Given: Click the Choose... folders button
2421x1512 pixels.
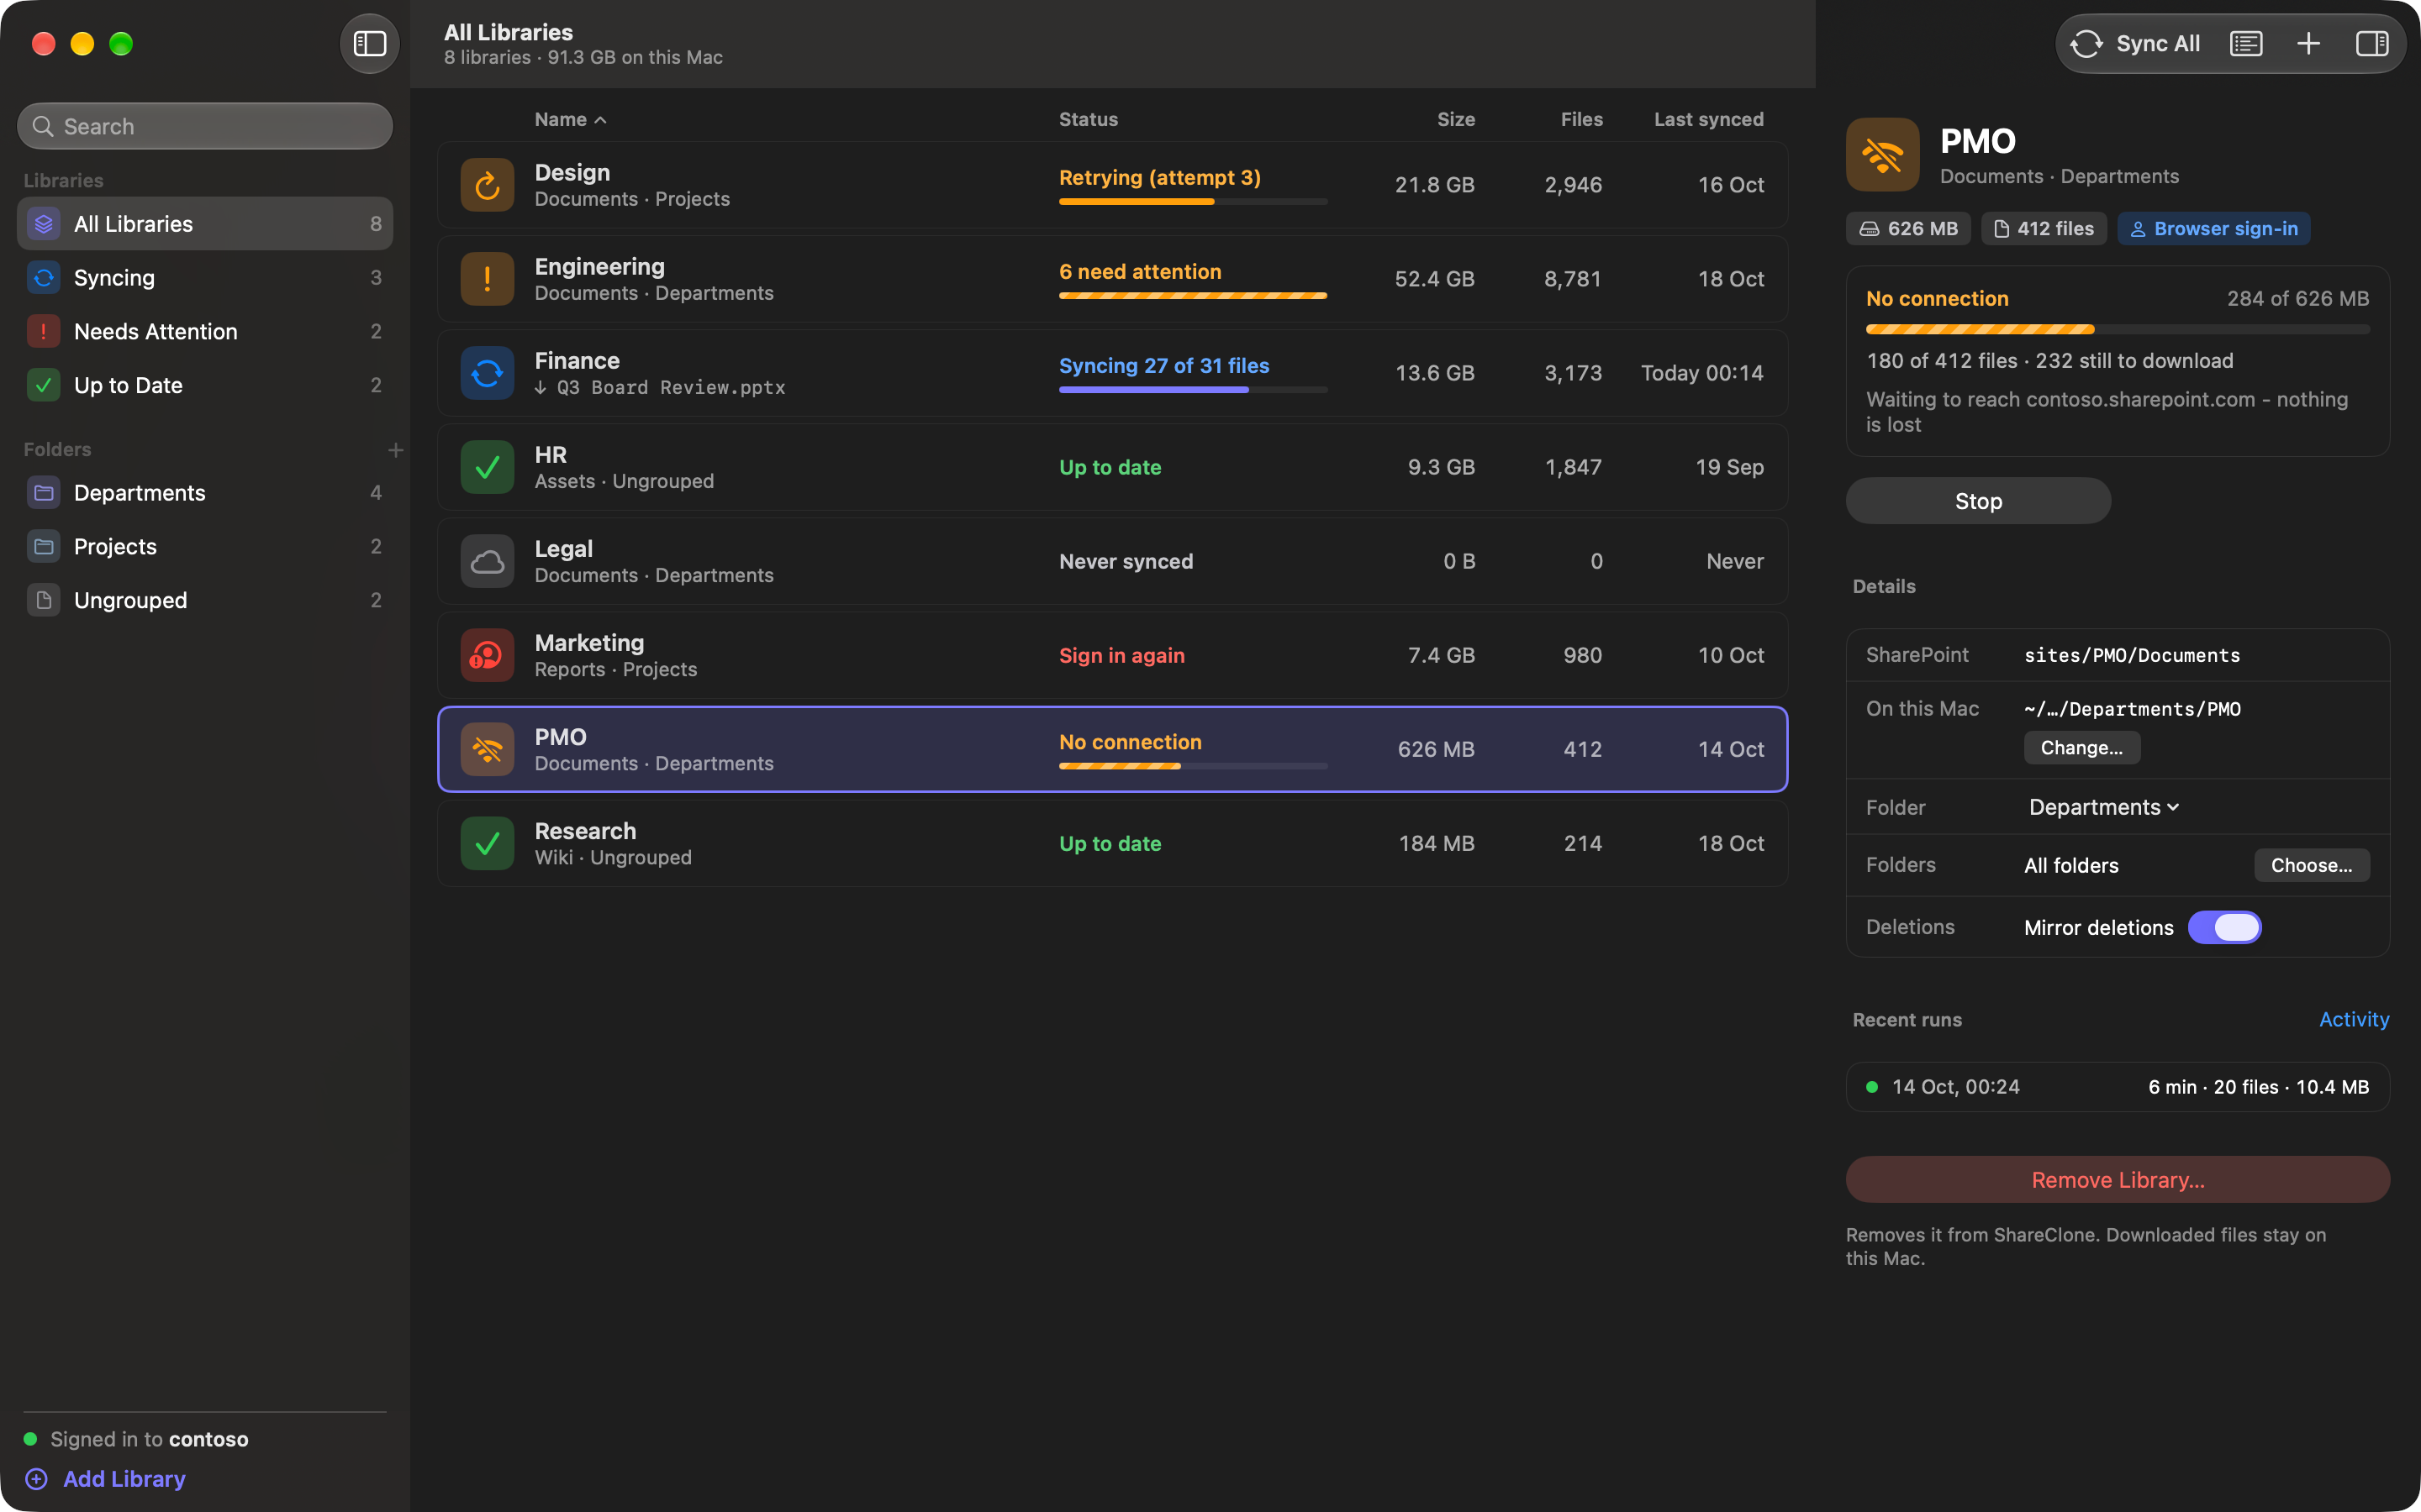Looking at the screenshot, I should coord(2311,865).
